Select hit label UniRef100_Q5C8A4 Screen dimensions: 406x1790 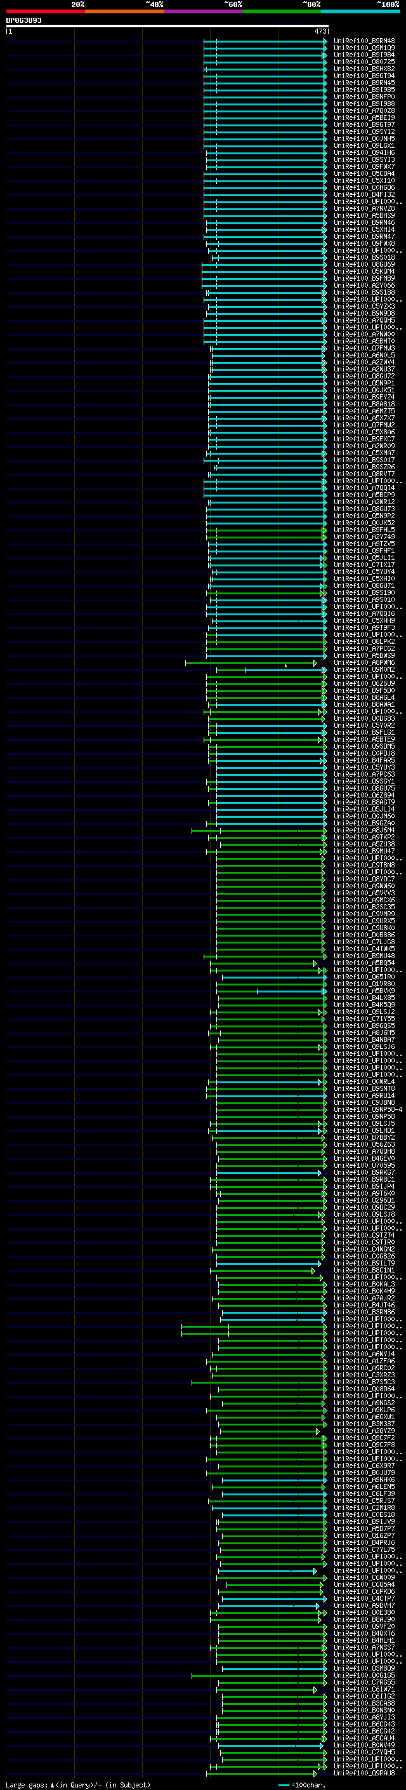[364, 174]
